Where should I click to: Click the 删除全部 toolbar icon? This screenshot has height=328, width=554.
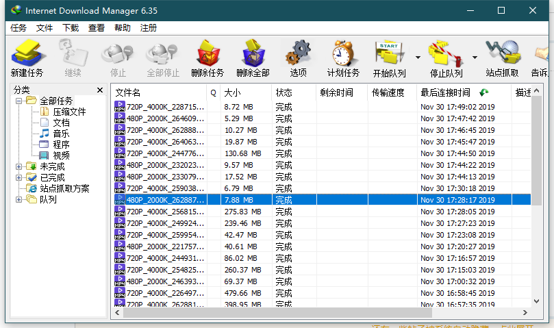click(253, 58)
